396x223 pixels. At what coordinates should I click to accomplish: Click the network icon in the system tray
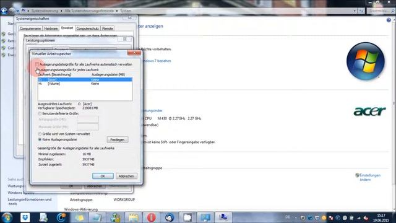tap(359, 217)
